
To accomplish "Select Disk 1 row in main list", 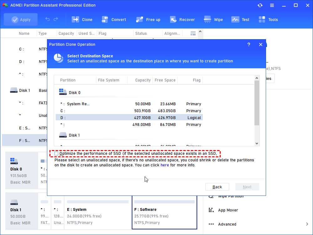I will coord(24,90).
